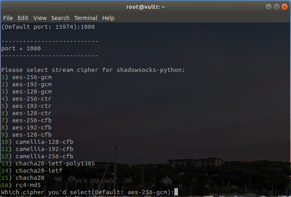
Task: Open the File menu
Action: coord(8,18)
